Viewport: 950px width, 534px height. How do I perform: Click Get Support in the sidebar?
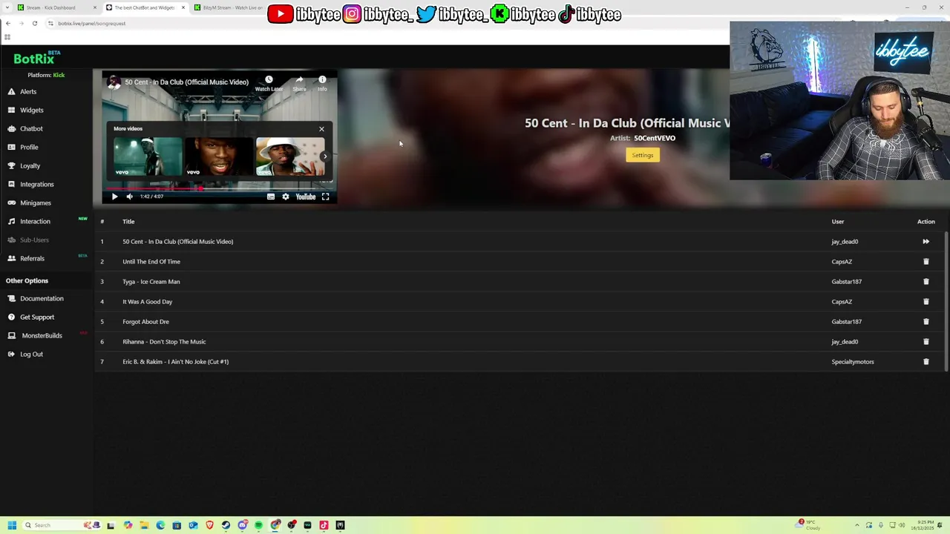coord(36,317)
